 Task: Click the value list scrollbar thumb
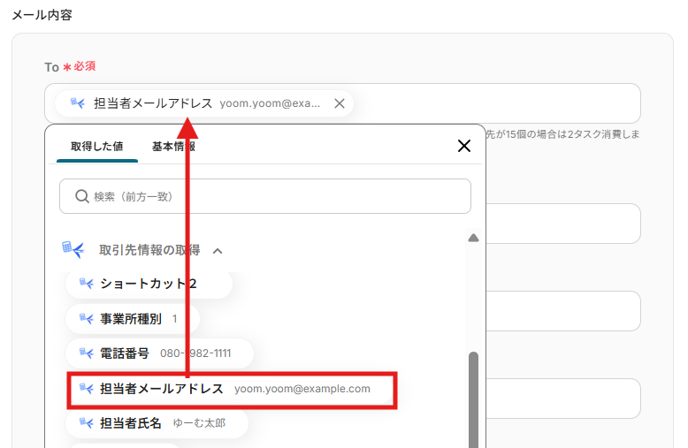473,399
